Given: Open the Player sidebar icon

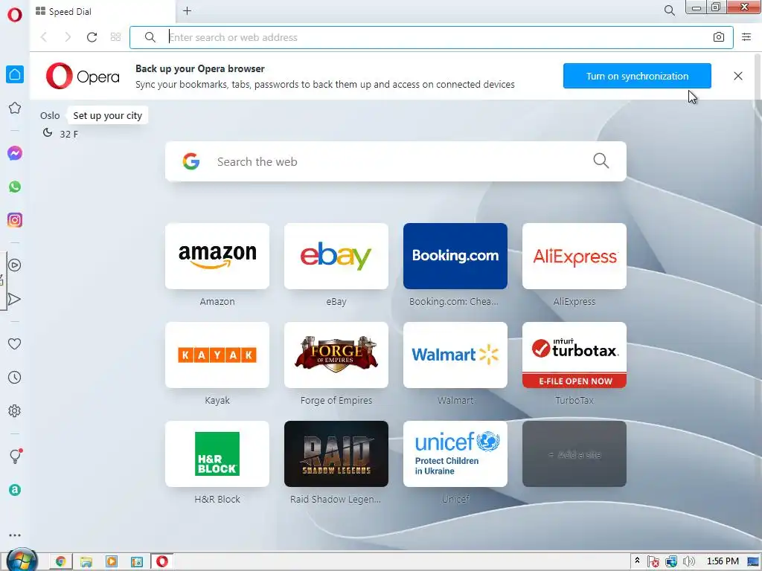Looking at the screenshot, I should pos(15,265).
